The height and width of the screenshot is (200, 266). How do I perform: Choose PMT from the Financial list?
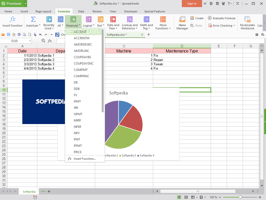(83, 139)
